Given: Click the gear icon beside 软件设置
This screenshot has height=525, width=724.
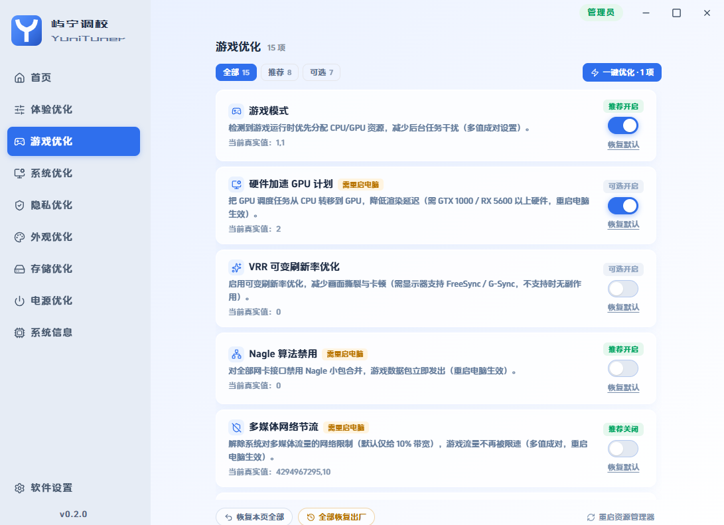Looking at the screenshot, I should tap(19, 488).
